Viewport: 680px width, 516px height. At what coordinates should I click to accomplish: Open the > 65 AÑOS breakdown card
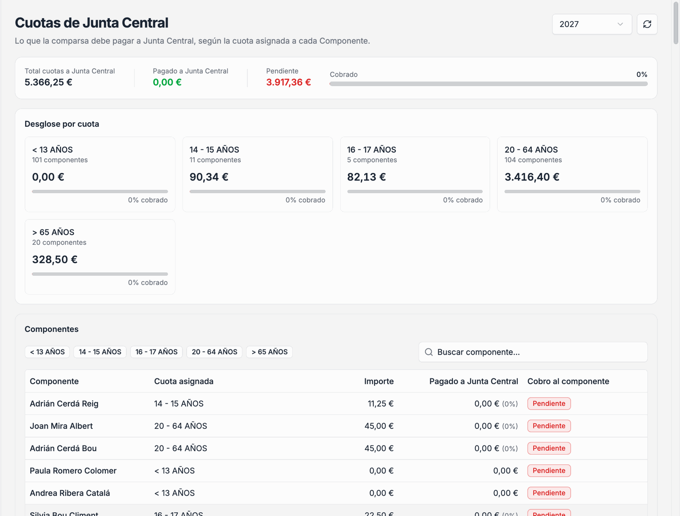coord(100,257)
